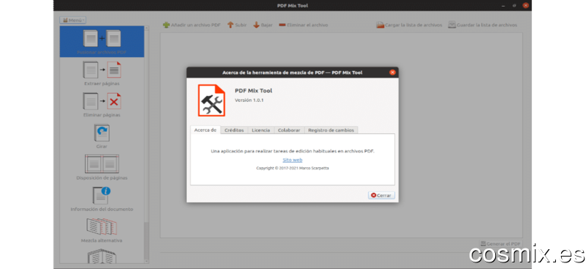Select the Información del documento tool
The height and width of the screenshot is (269, 586).
102,199
